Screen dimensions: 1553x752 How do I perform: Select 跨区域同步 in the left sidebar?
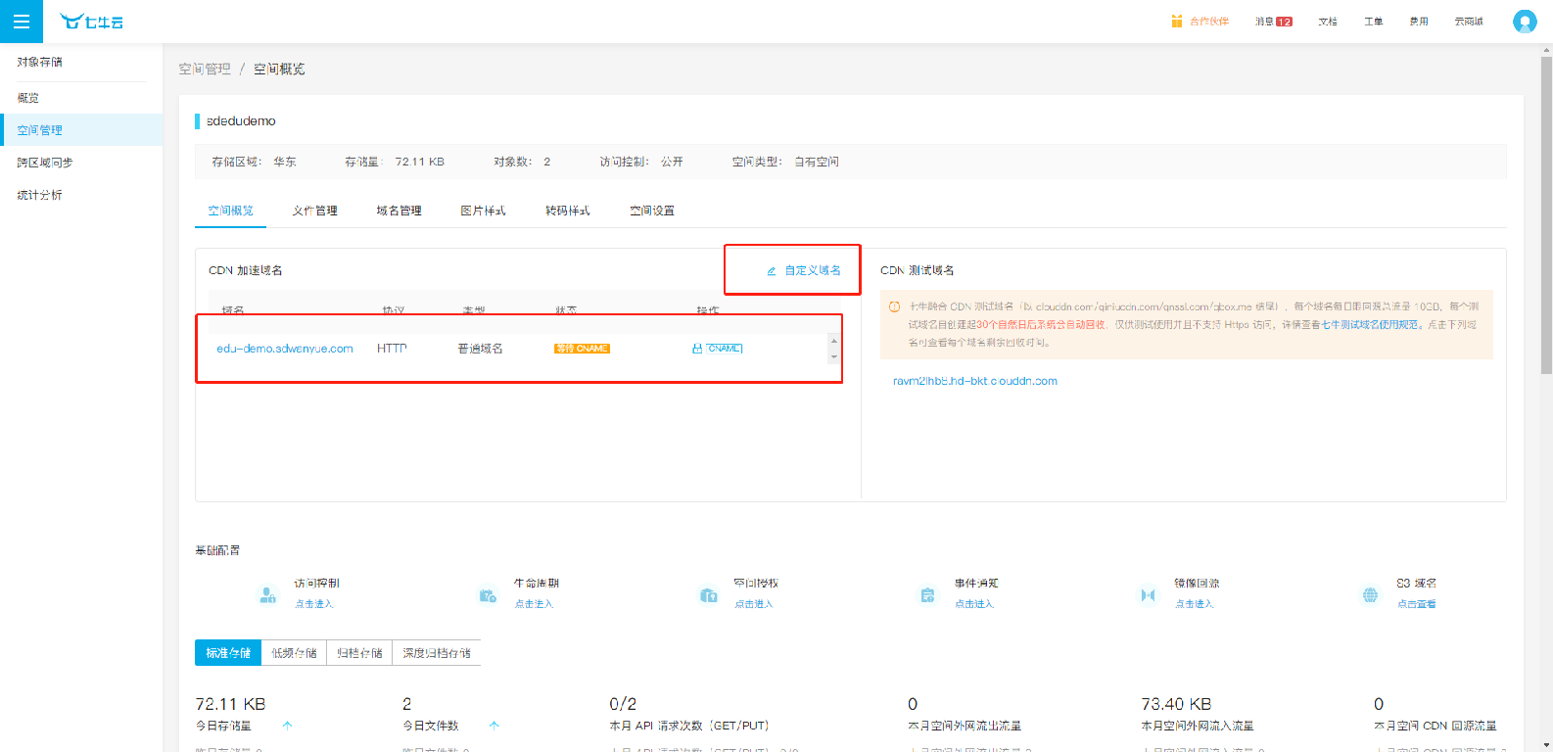pos(81,163)
